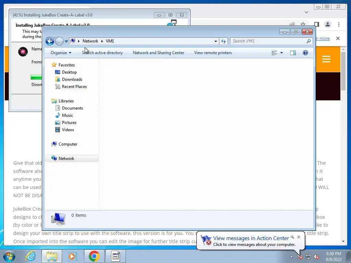Expand view options dropdown arrow
The image size is (351, 263).
tap(282, 53)
